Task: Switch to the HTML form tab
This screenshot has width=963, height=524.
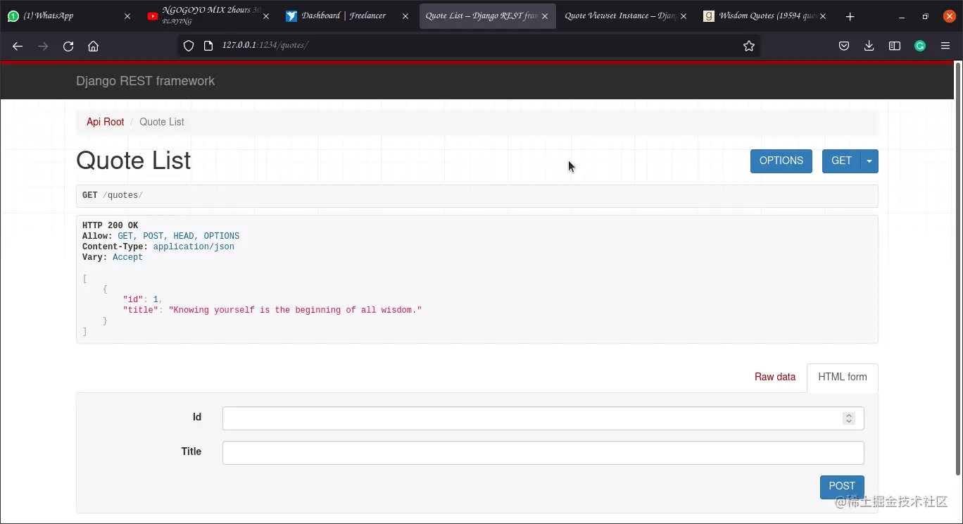Action: click(842, 377)
